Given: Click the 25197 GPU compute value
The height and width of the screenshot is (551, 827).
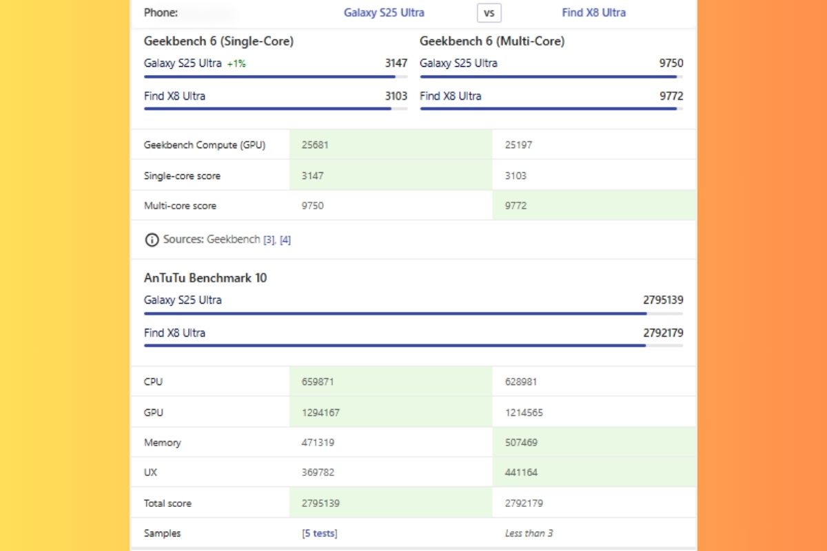Looking at the screenshot, I should tap(518, 145).
